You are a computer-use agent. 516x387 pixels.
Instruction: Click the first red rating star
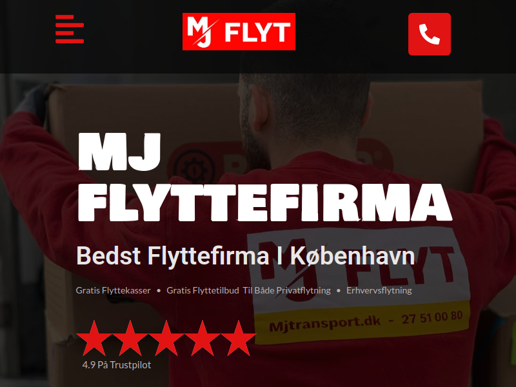(94, 338)
